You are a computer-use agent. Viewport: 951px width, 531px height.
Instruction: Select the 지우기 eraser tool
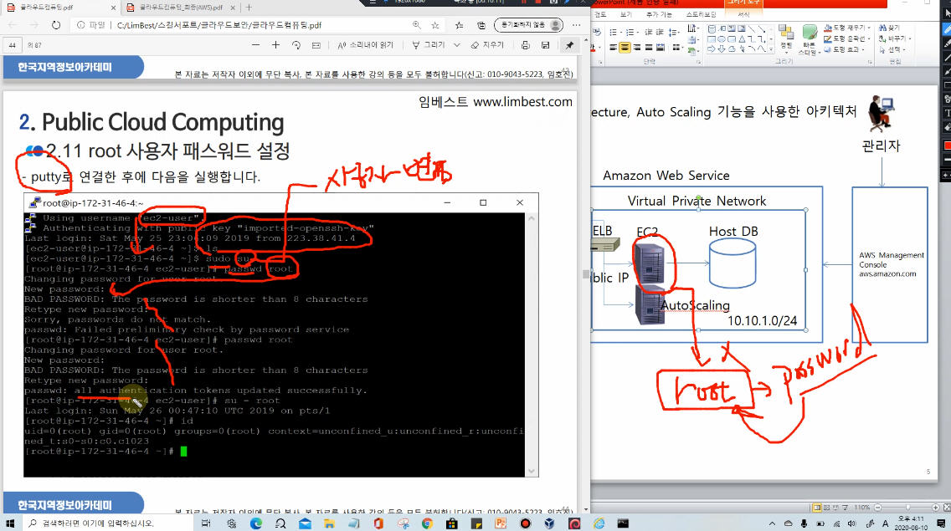click(487, 45)
